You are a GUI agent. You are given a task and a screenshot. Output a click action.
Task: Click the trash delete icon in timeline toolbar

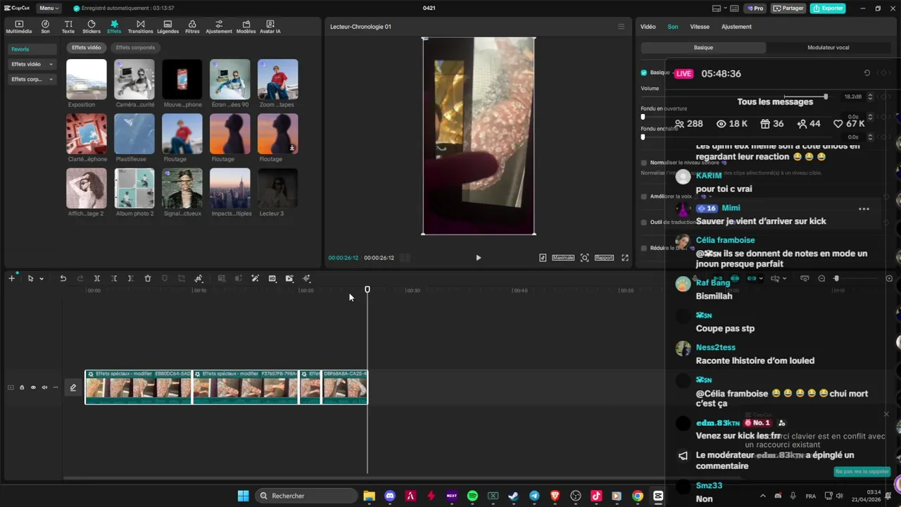tap(148, 279)
